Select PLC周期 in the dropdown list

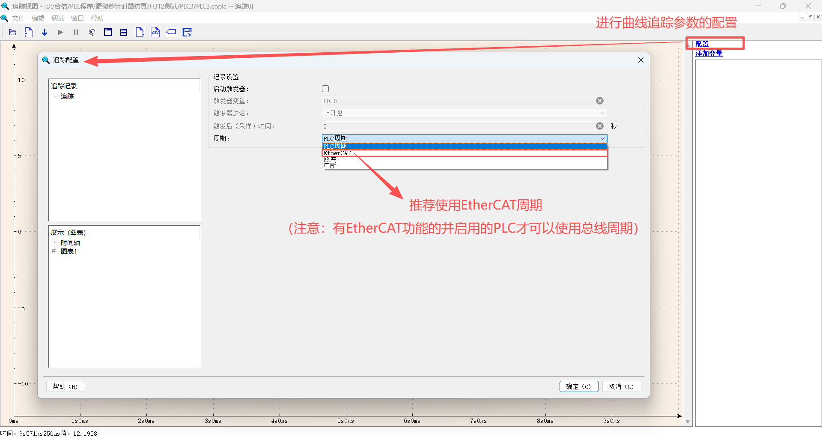465,147
